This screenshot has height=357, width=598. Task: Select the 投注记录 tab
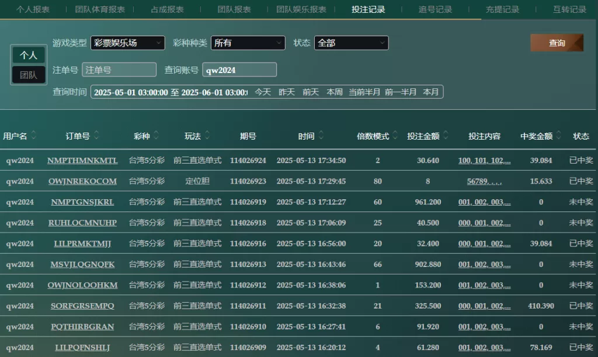tap(368, 9)
